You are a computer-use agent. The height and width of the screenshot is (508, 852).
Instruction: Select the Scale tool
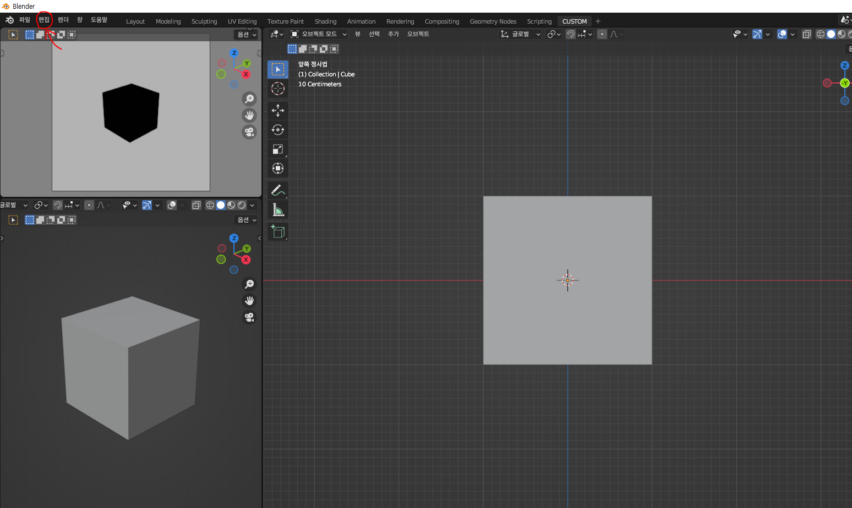278,149
